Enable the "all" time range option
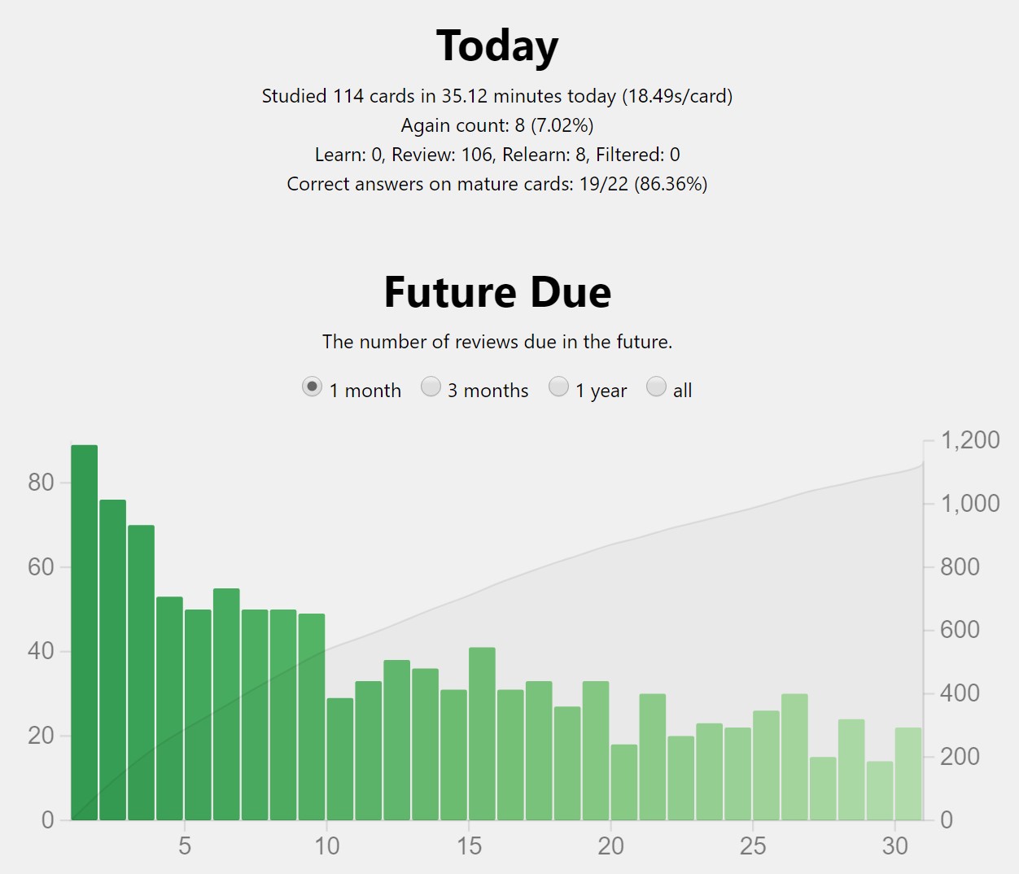Image resolution: width=1019 pixels, height=874 pixels. pos(656,387)
